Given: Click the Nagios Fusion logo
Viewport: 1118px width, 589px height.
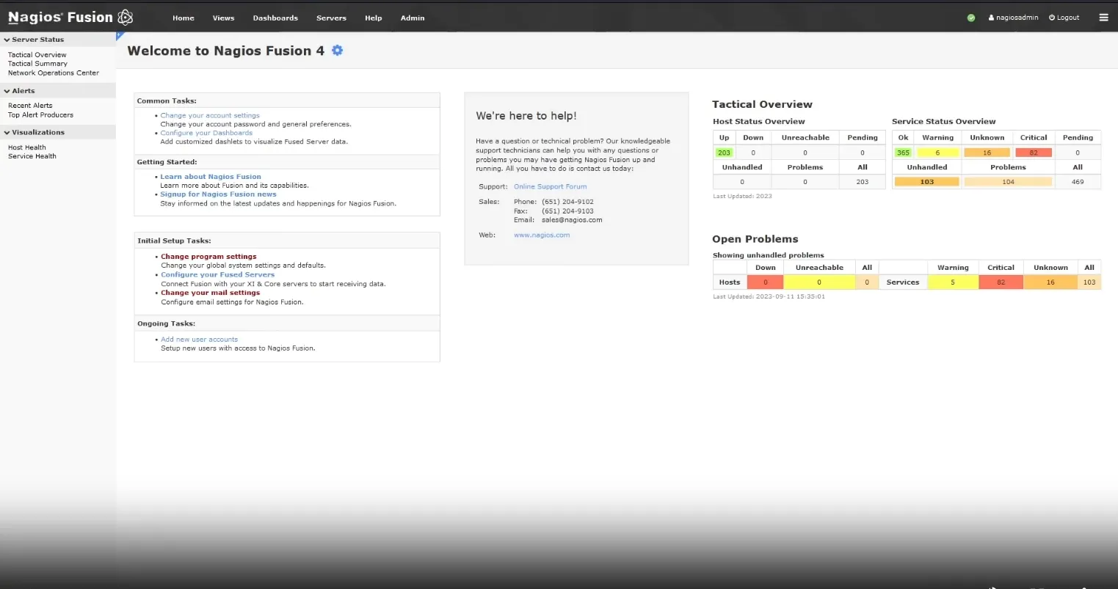Looking at the screenshot, I should click(70, 17).
